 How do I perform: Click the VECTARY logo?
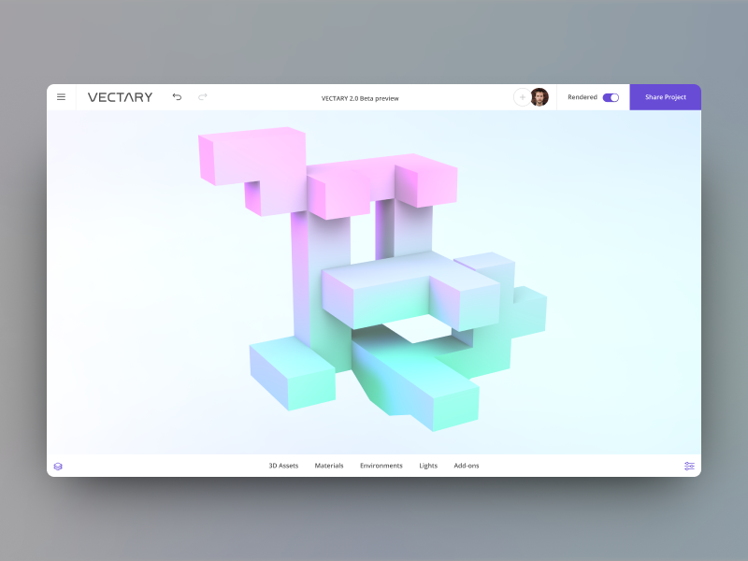pos(121,97)
